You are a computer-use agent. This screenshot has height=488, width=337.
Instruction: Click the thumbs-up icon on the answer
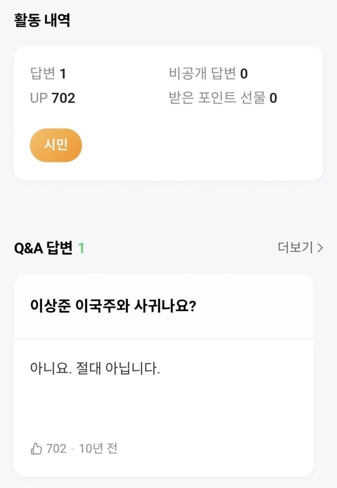36,449
